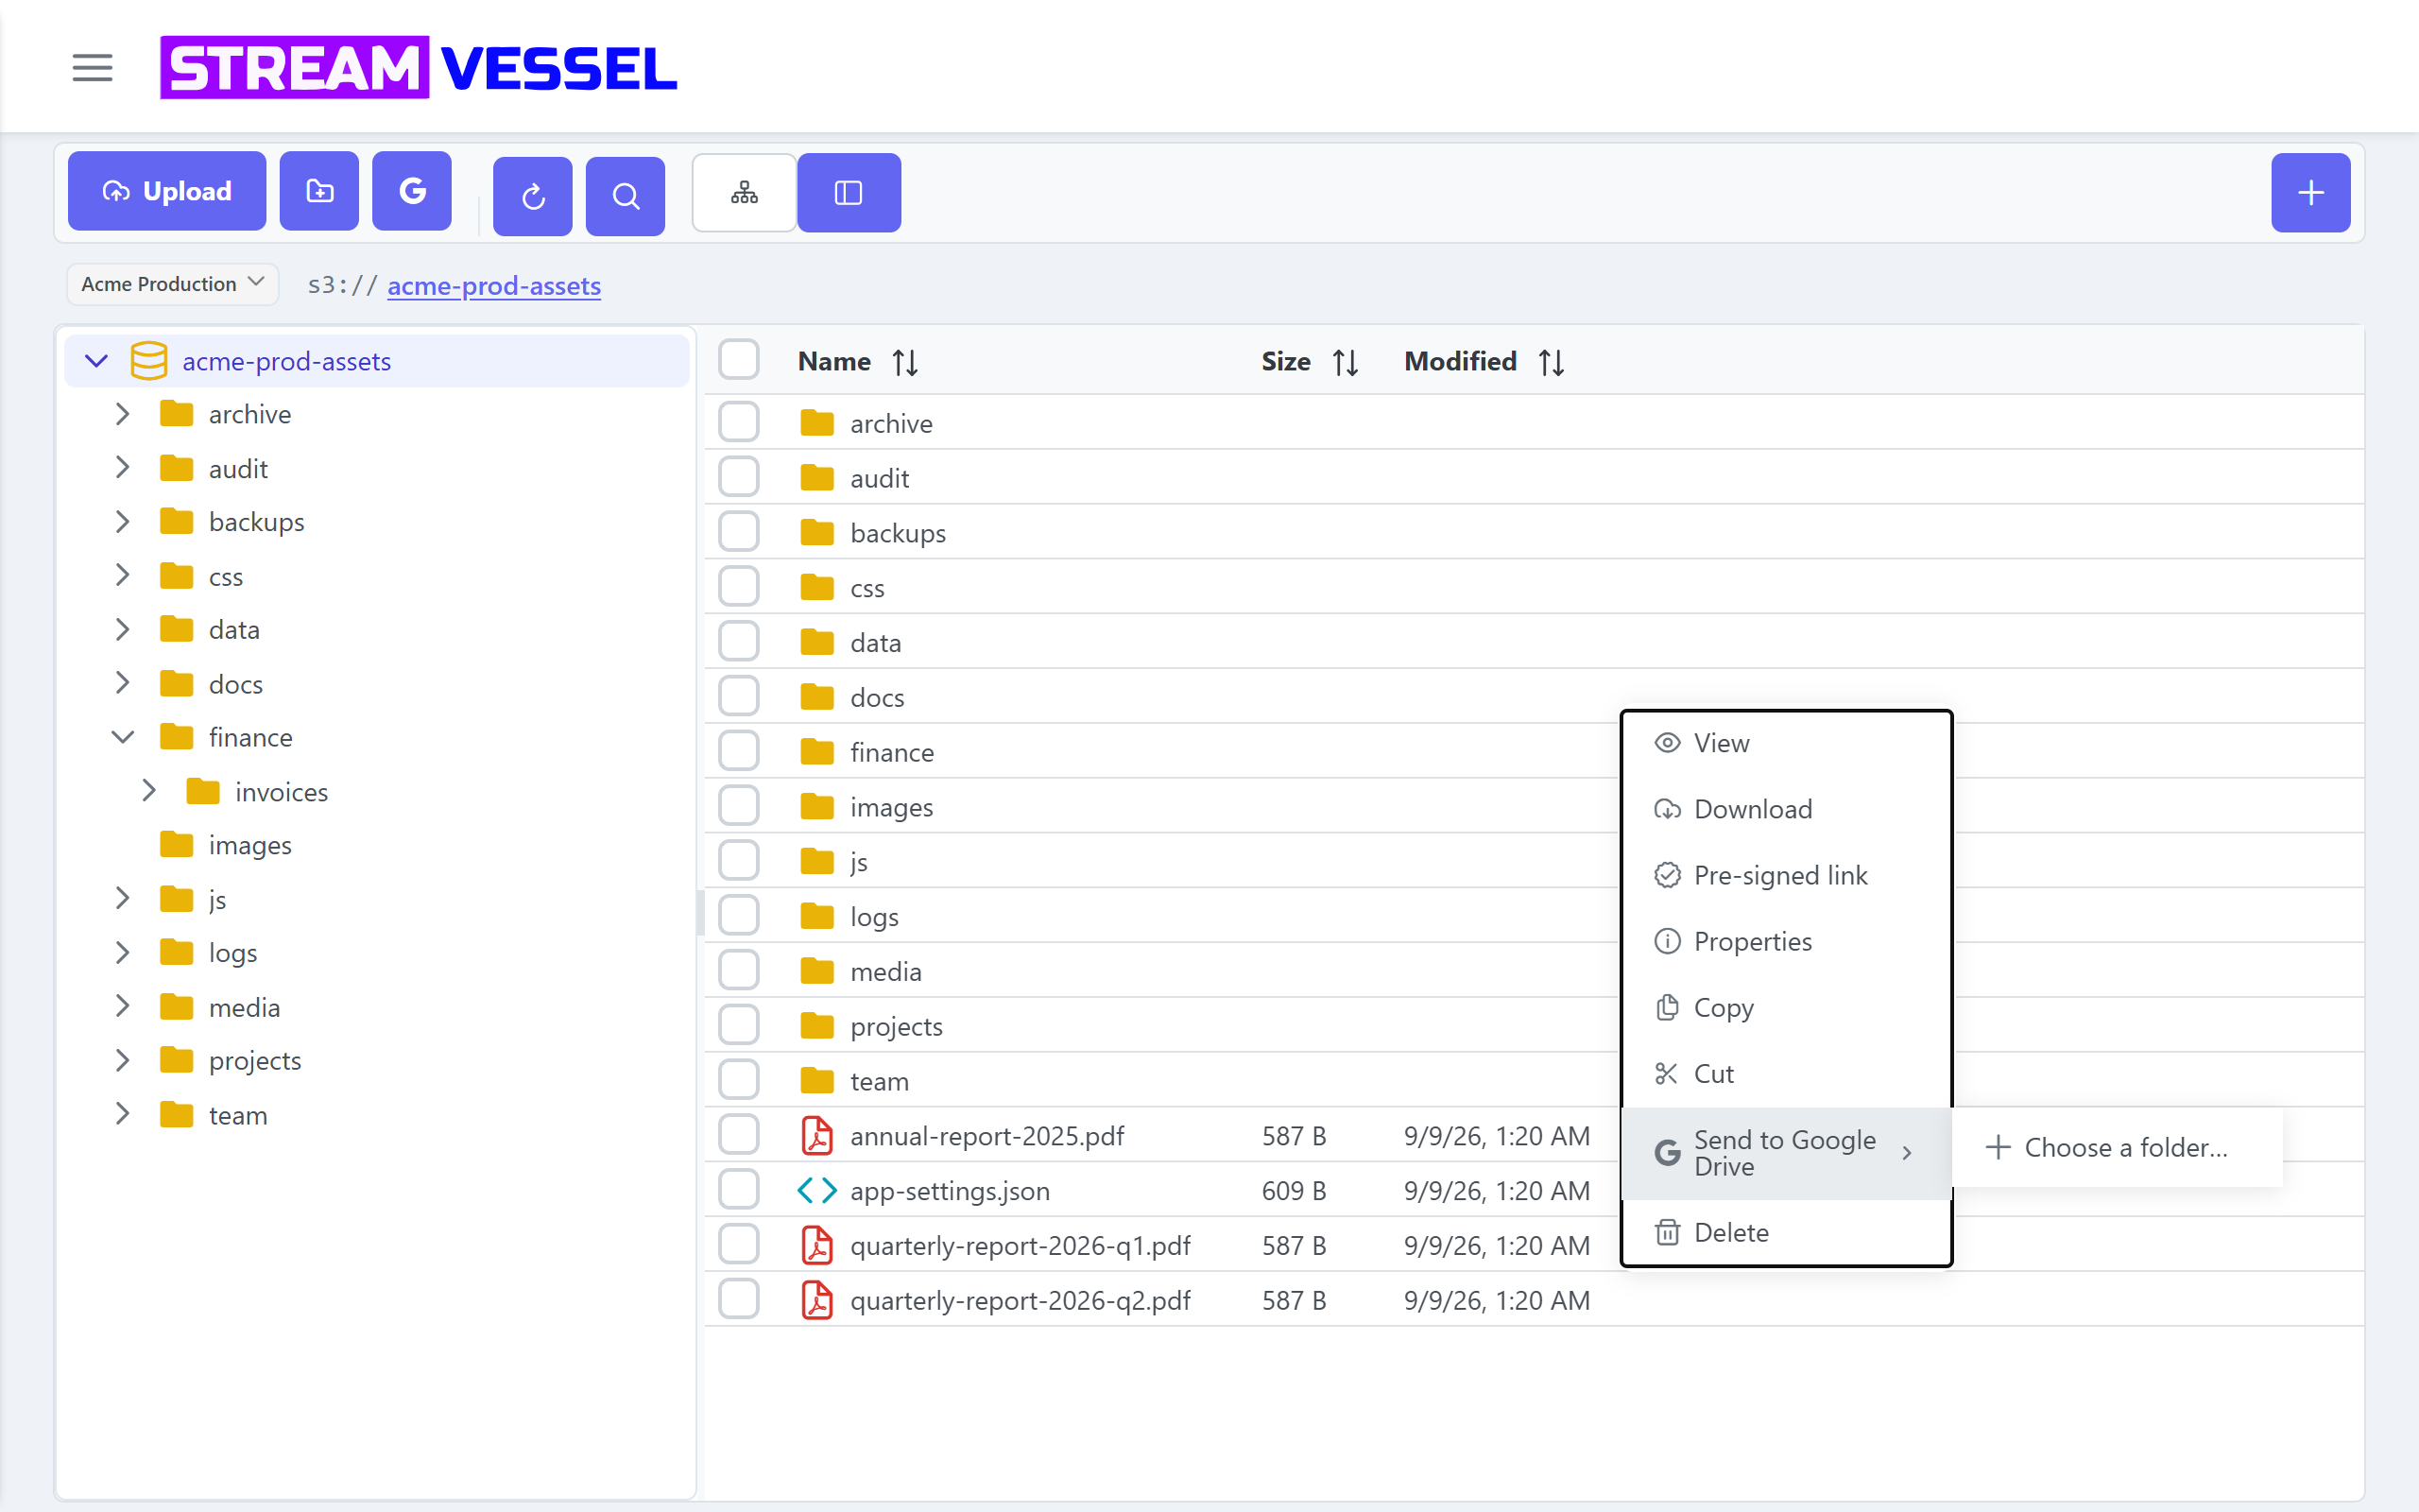Choose Download from the context menu
The height and width of the screenshot is (1512, 2419).
tap(1786, 809)
